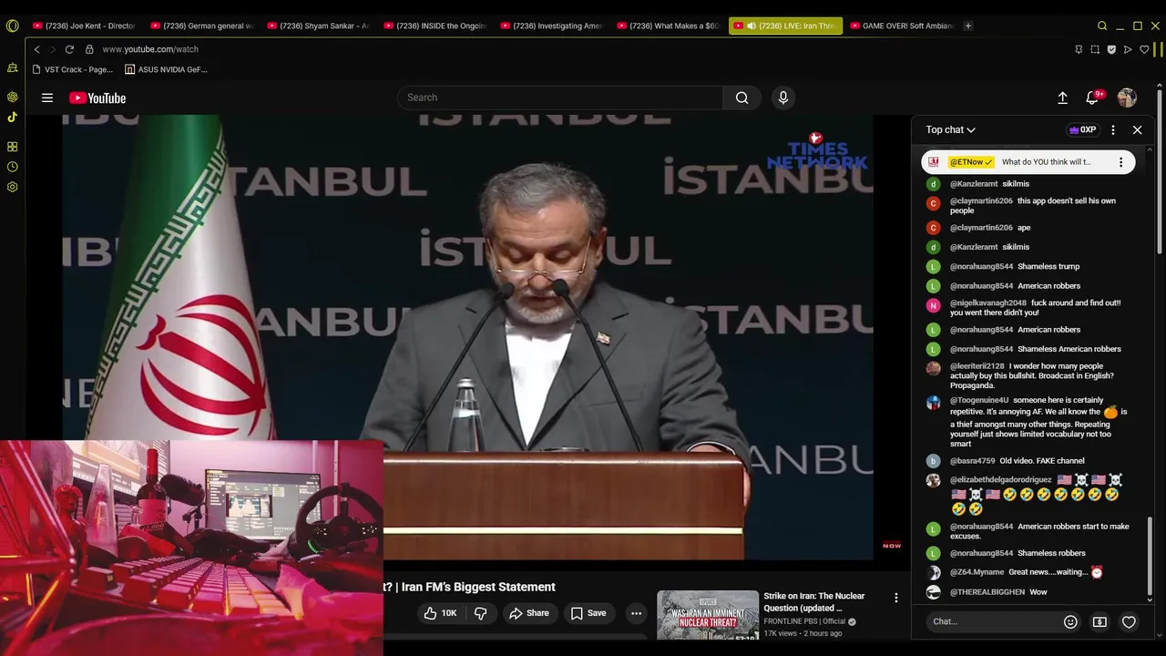Switch to the Shyam Sankar tab
This screenshot has width=1166, height=656.
coord(317,26)
